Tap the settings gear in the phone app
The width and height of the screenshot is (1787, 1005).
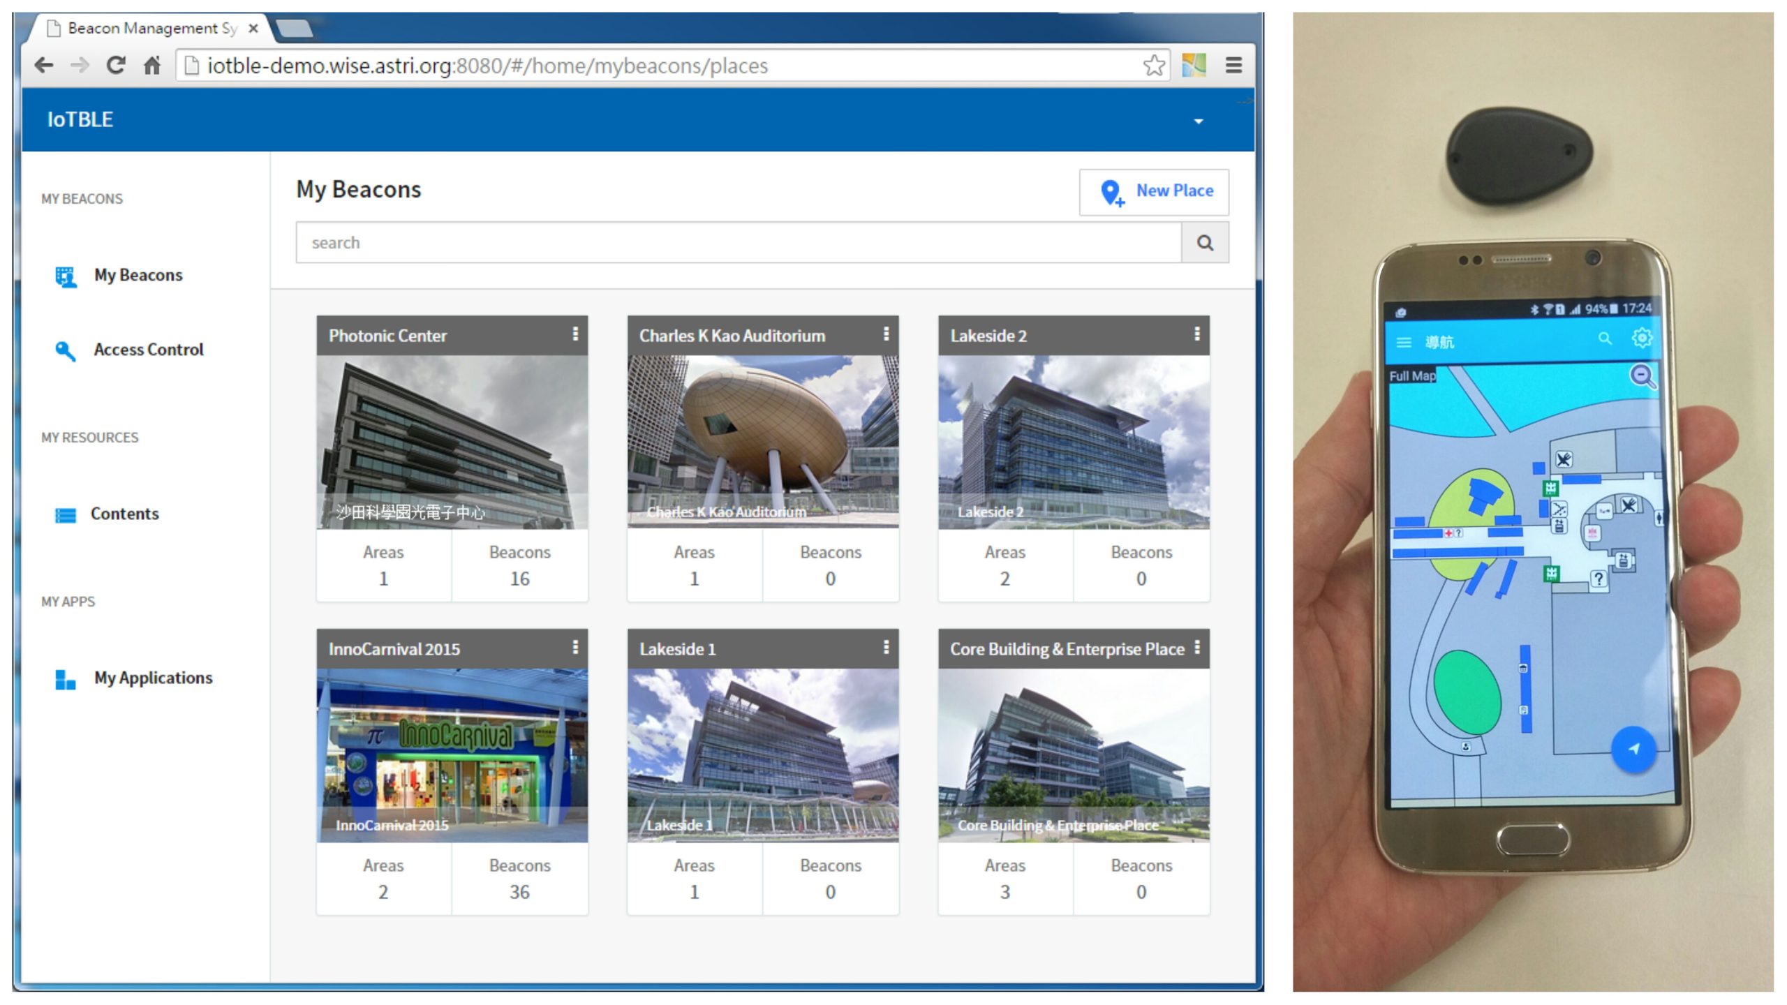(1642, 338)
